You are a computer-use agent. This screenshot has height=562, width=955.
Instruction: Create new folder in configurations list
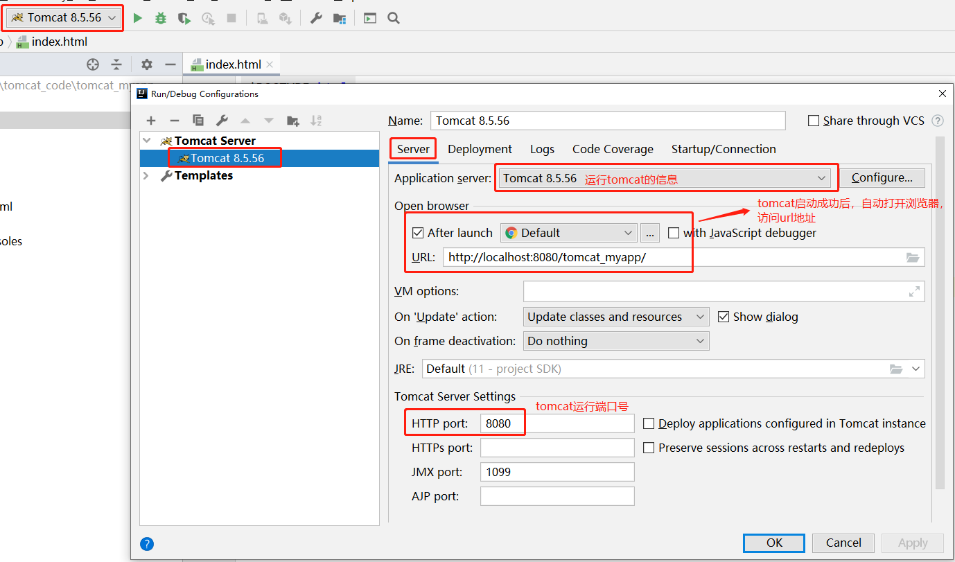[x=292, y=121]
